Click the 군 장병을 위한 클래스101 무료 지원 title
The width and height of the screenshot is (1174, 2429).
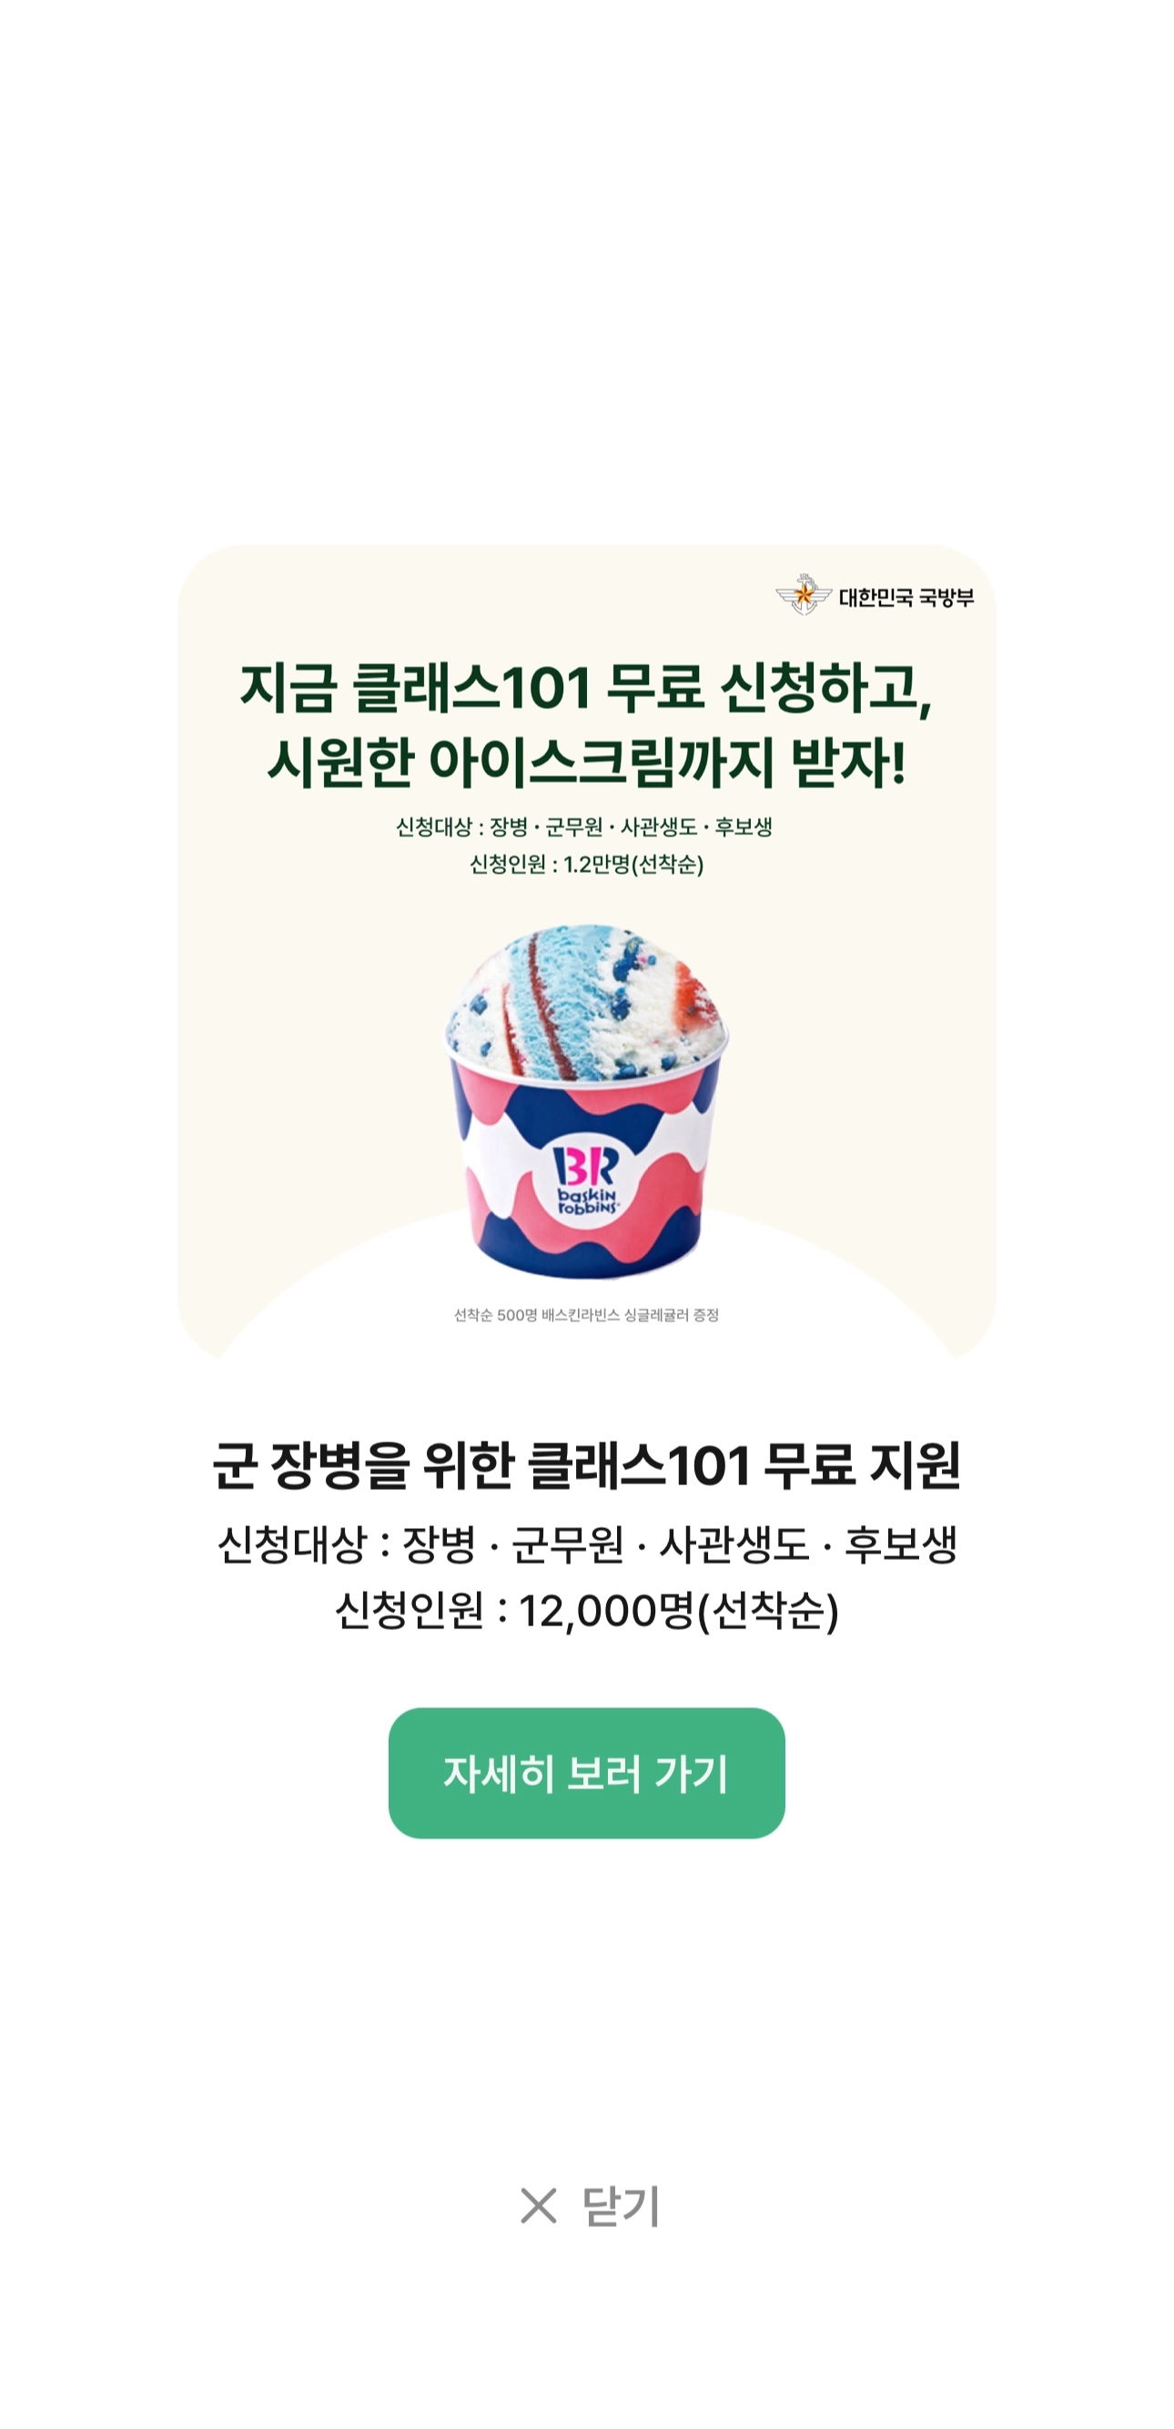tap(586, 1465)
